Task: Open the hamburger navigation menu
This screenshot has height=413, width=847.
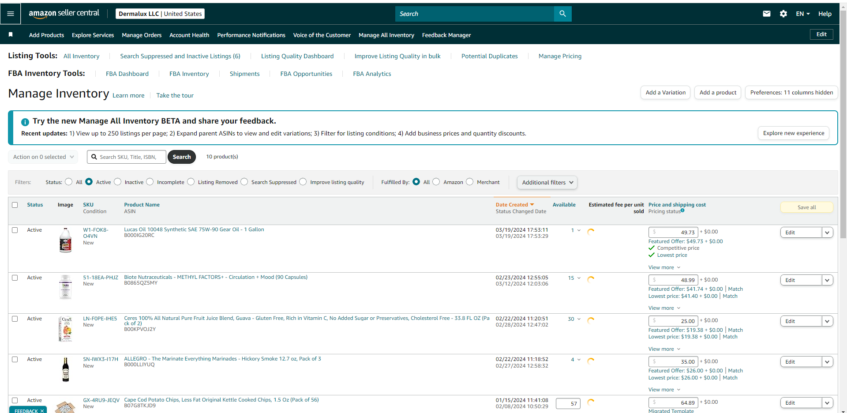Action: coord(11,14)
